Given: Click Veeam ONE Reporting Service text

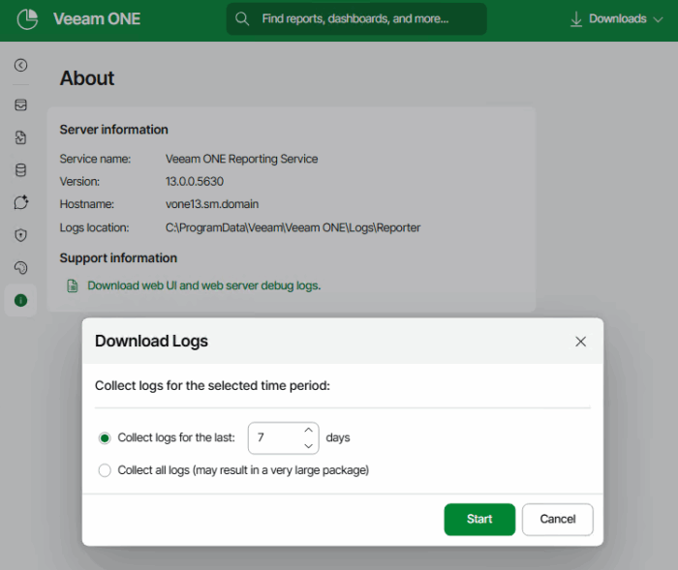Looking at the screenshot, I should click(x=242, y=159).
